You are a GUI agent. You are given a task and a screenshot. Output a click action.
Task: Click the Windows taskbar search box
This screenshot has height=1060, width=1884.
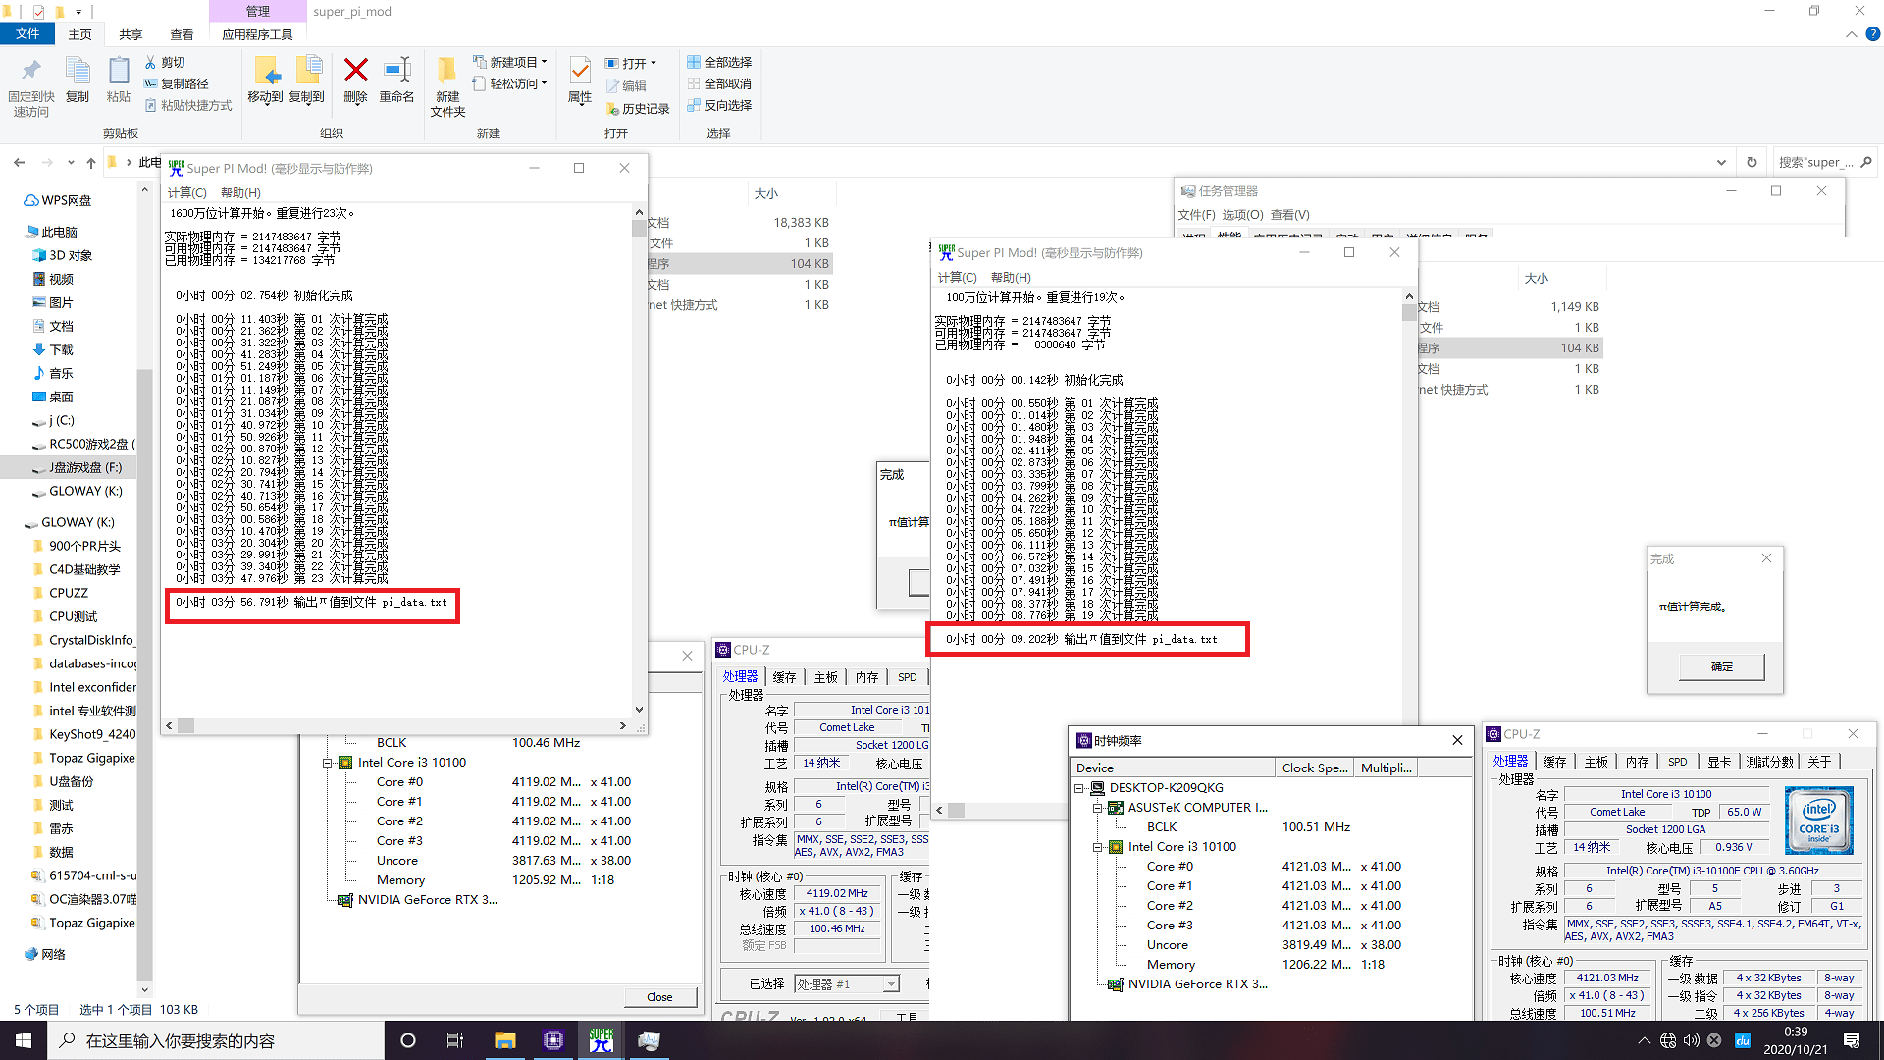pyautogui.click(x=216, y=1040)
